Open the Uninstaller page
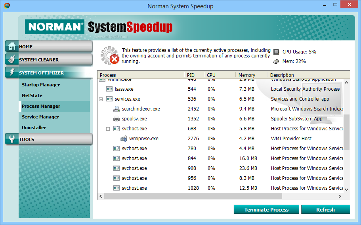The width and height of the screenshot is (361, 225). (x=34, y=128)
